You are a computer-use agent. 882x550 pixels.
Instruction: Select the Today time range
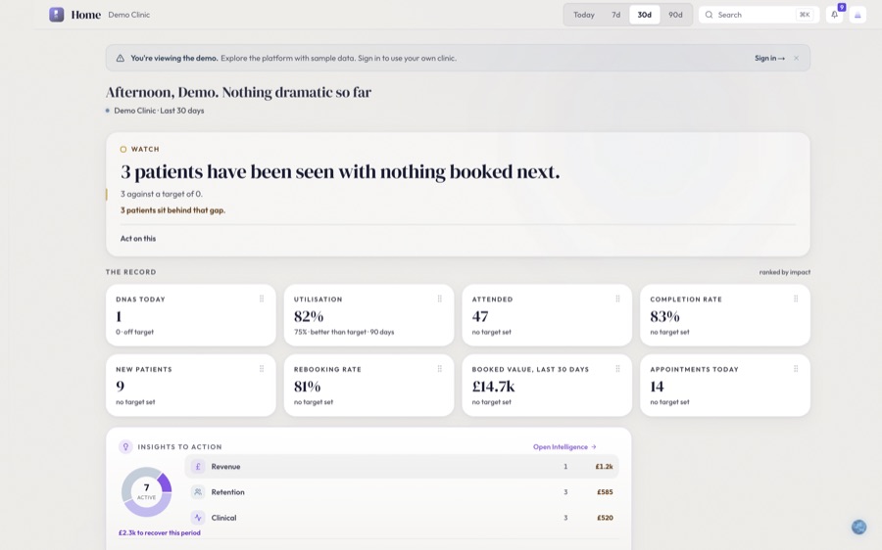(x=584, y=15)
